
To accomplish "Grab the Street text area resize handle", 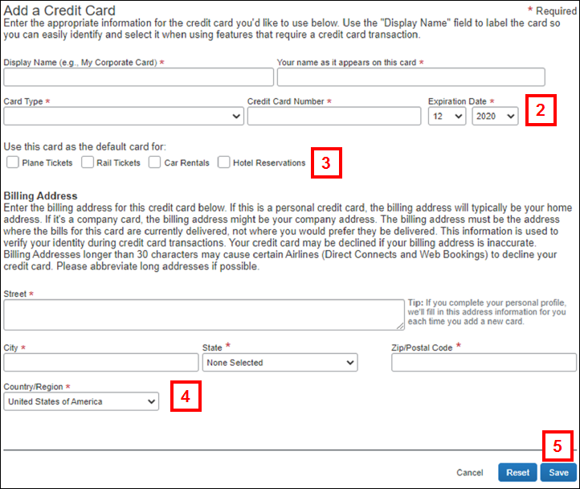I will (x=400, y=326).
